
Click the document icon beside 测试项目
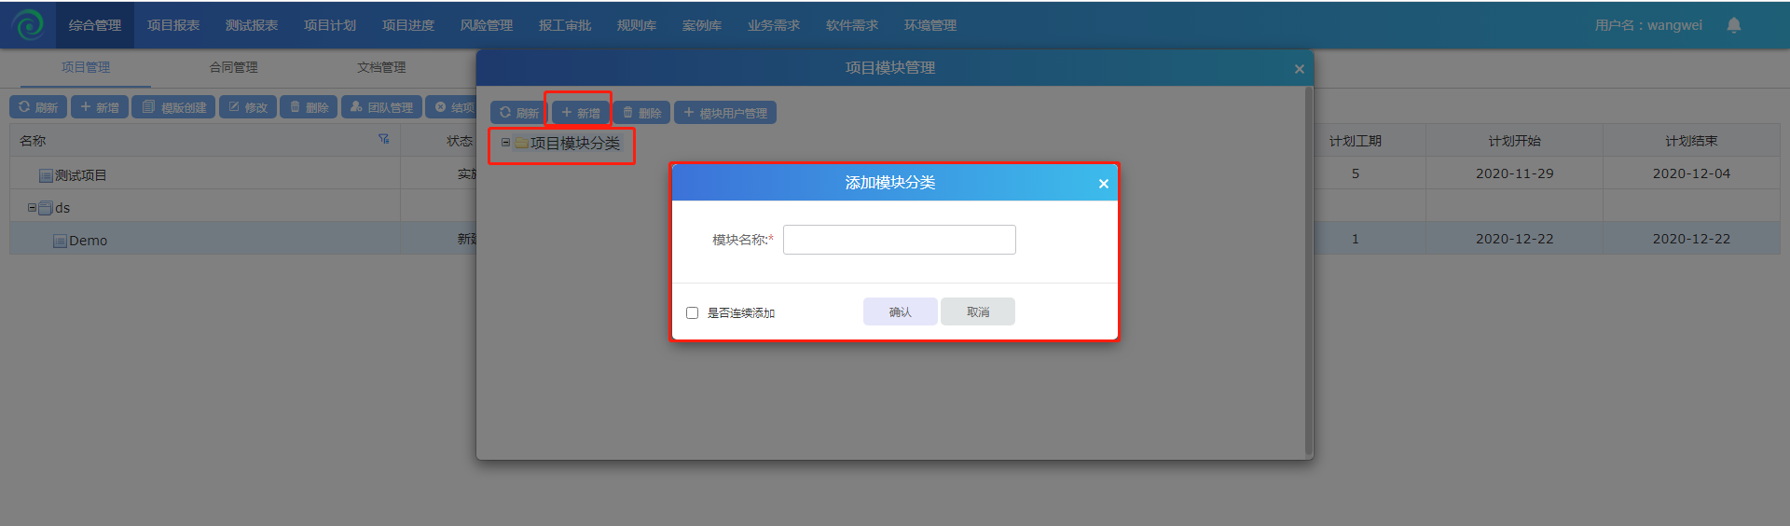(x=46, y=175)
